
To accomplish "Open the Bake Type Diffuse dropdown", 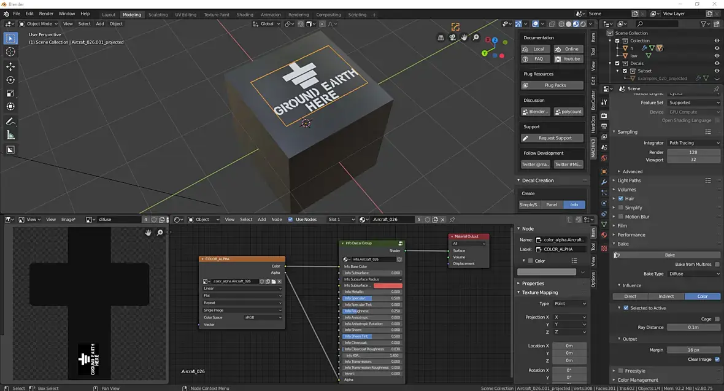I will pyautogui.click(x=693, y=274).
